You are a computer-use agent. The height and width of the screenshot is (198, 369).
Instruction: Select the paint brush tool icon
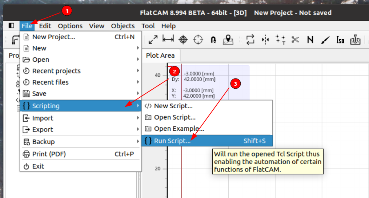tap(325, 40)
